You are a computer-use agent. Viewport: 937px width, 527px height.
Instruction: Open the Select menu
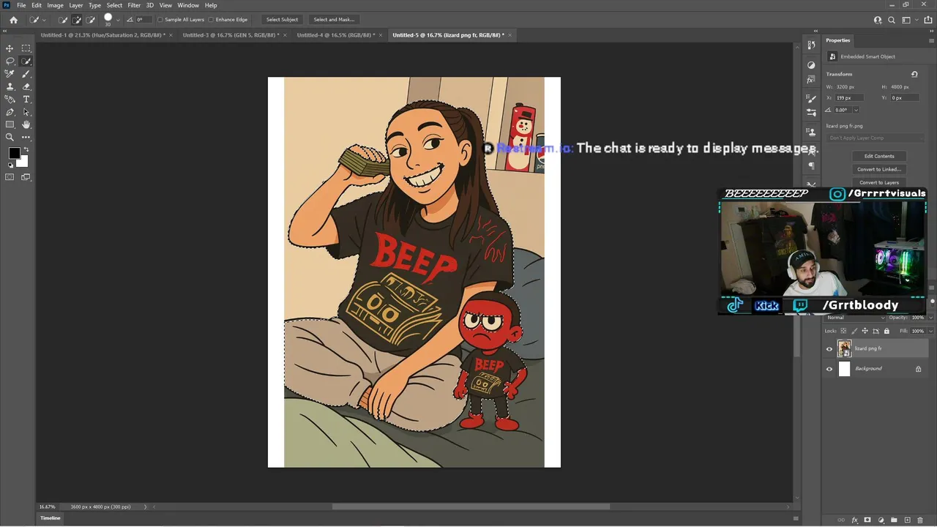point(114,5)
